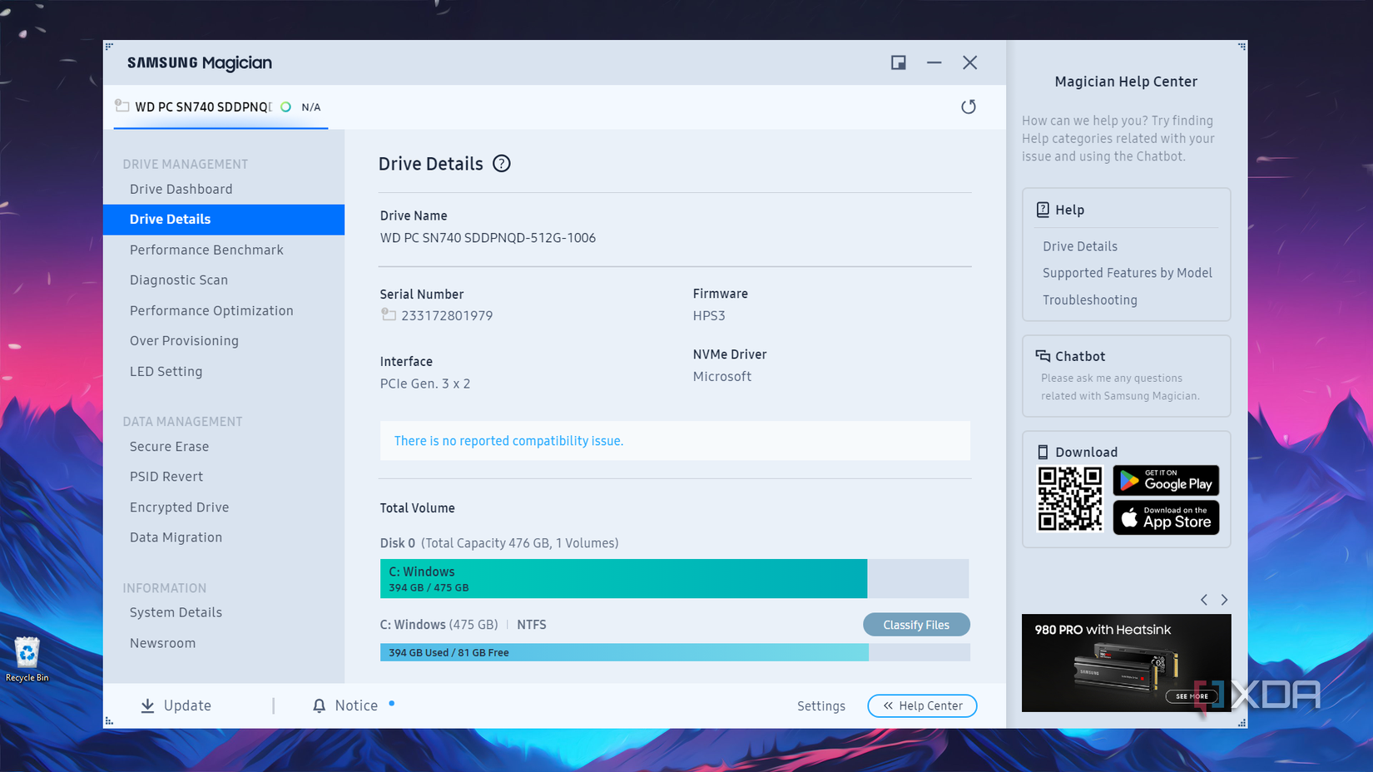
Task: Click the Classify Files button
Action: pos(916,625)
